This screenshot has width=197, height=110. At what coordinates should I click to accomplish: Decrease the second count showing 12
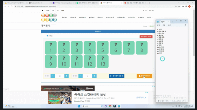coord(80,76)
